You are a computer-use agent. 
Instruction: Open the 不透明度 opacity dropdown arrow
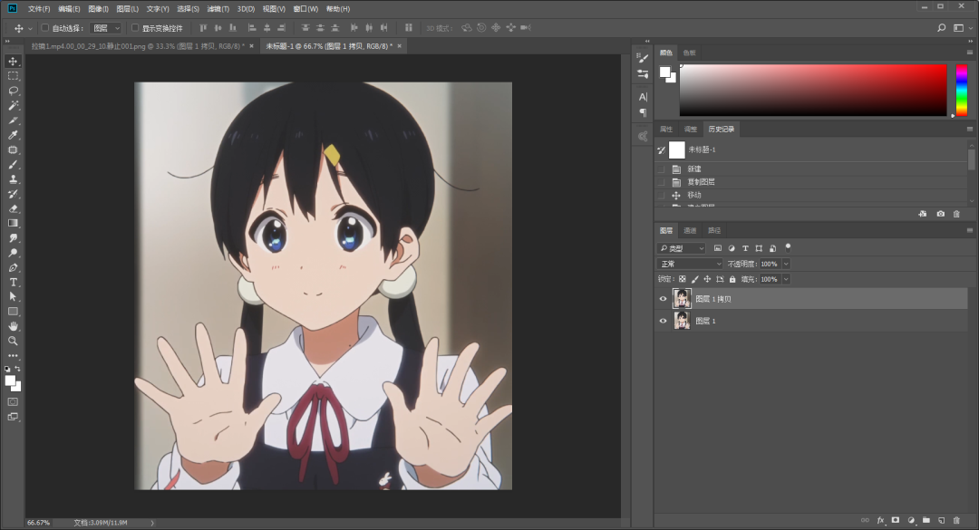tap(786, 264)
